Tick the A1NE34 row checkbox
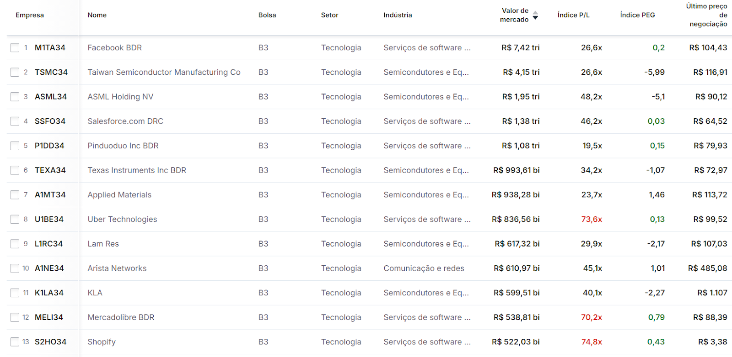Screen dimensions: 732x357 point(15,268)
